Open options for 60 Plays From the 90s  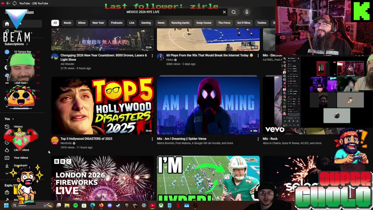[x=258, y=55]
